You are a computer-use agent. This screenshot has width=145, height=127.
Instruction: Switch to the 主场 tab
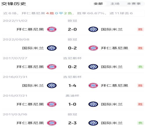[115, 4]
